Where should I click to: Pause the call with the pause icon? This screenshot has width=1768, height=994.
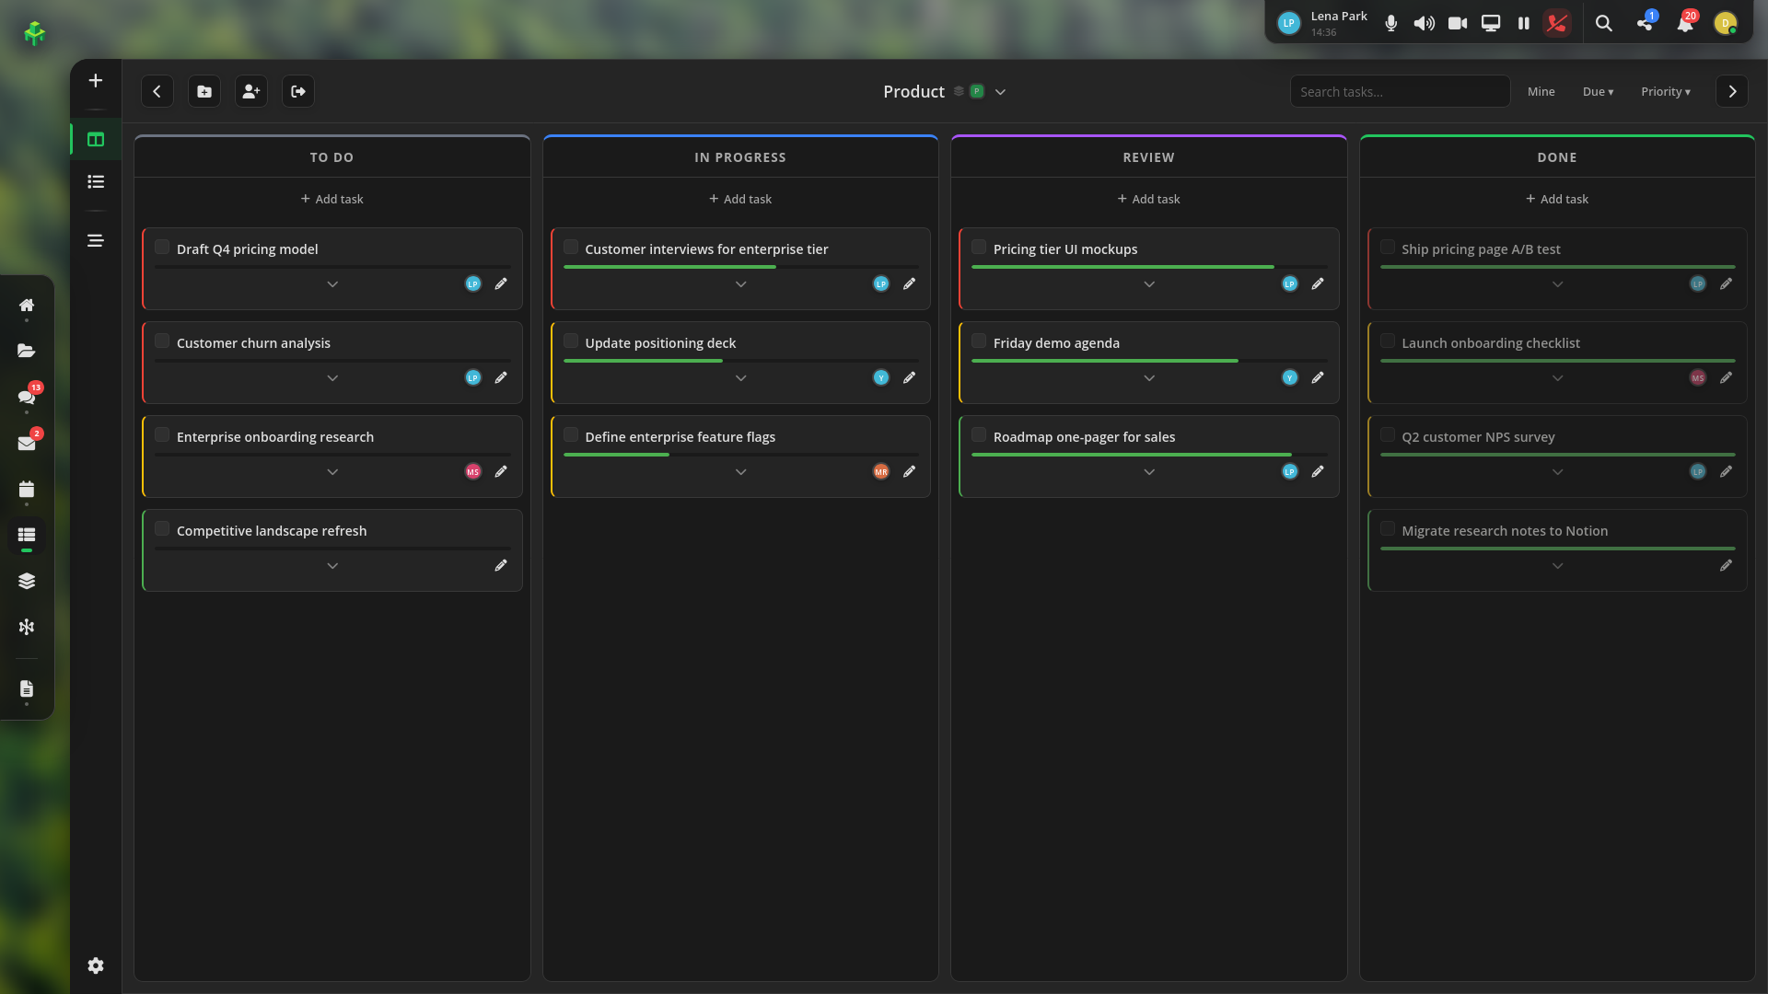(1524, 23)
